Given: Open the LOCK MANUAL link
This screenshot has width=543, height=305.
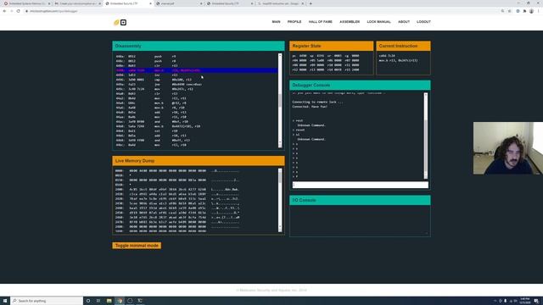Looking at the screenshot, I should coord(378,22).
